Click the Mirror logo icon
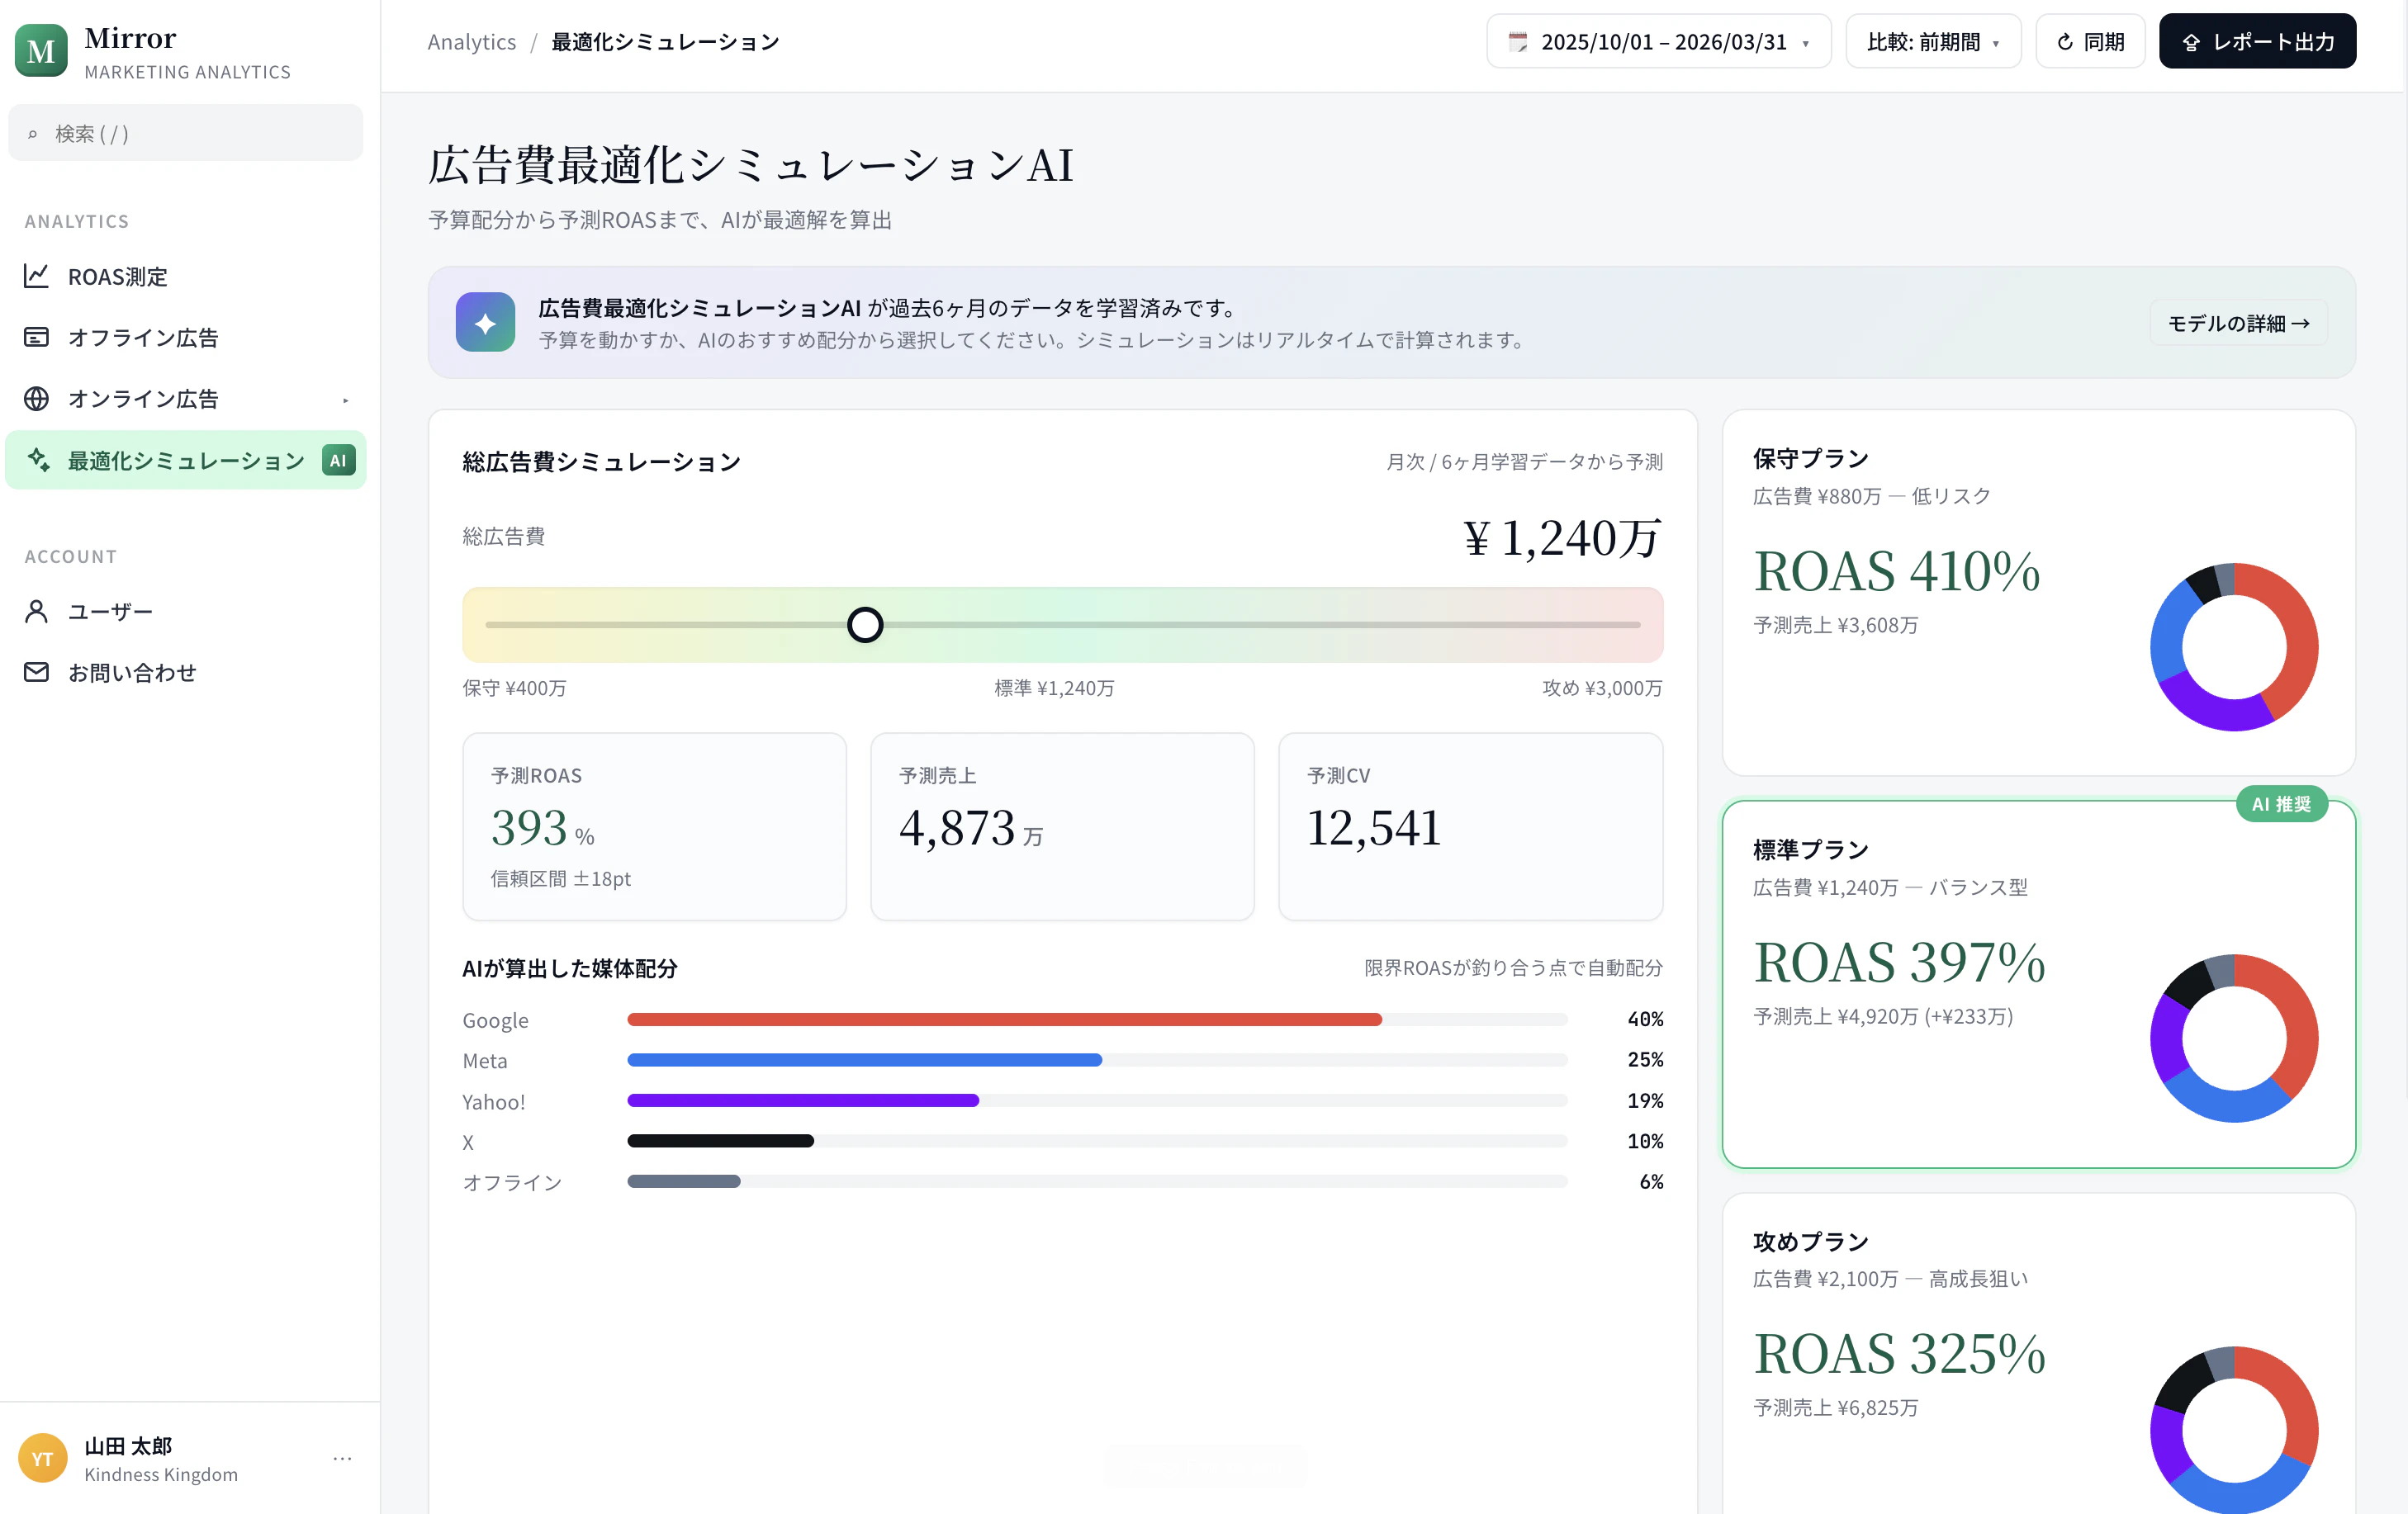This screenshot has height=1514, width=2408. pyautogui.click(x=41, y=50)
